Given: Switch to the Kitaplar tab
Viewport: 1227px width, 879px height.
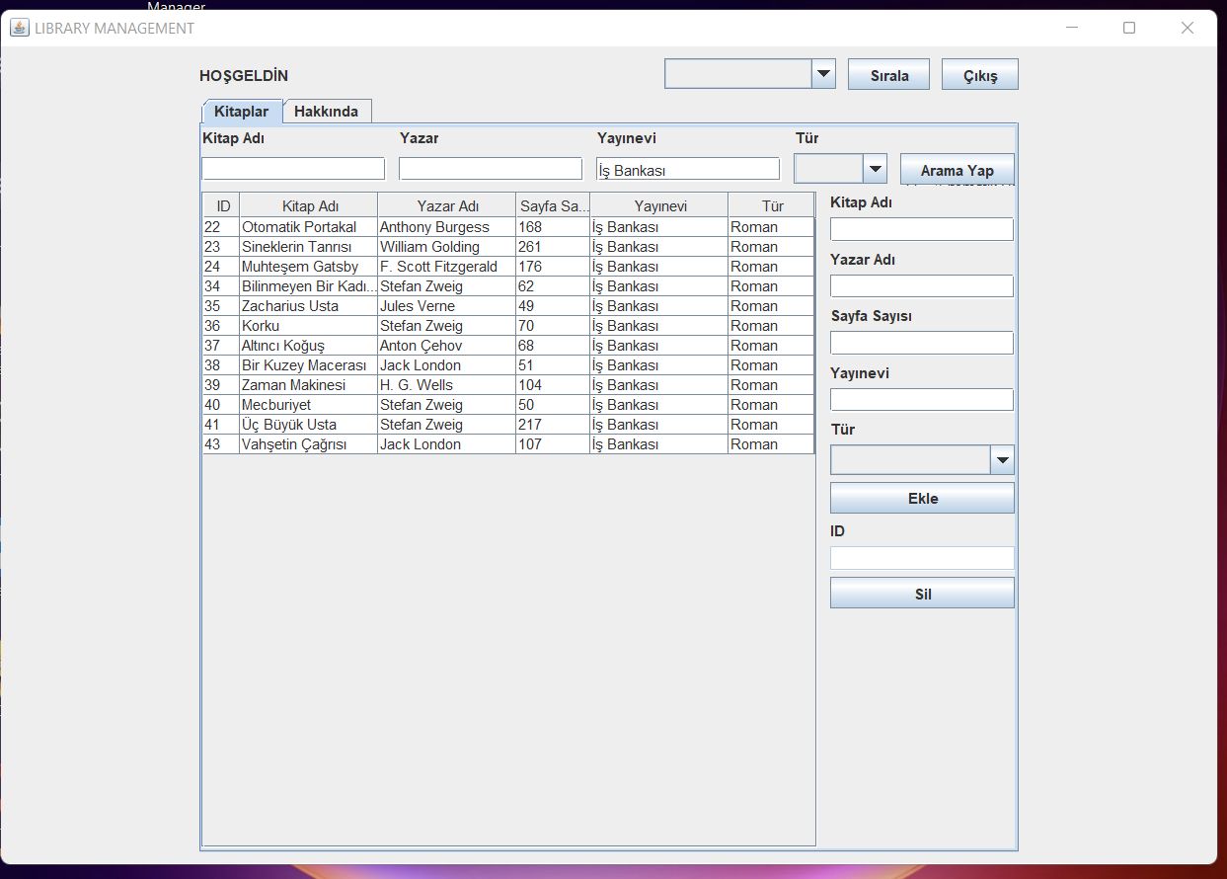Looking at the screenshot, I should (x=242, y=112).
